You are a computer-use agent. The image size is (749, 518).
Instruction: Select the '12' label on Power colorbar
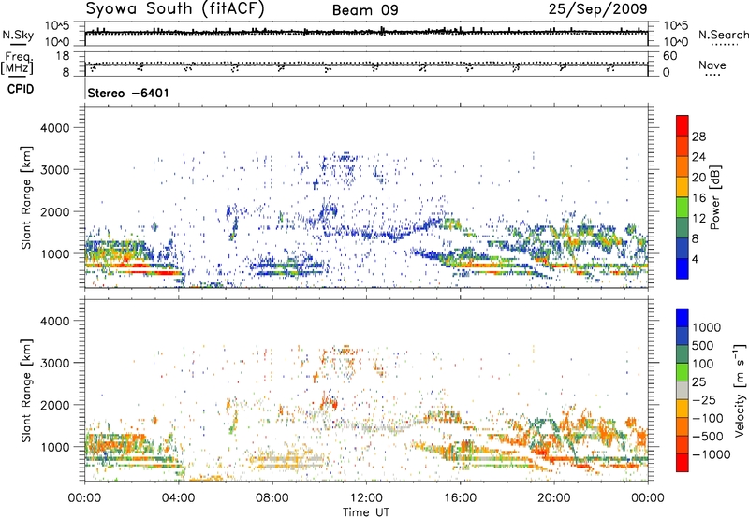coord(698,219)
